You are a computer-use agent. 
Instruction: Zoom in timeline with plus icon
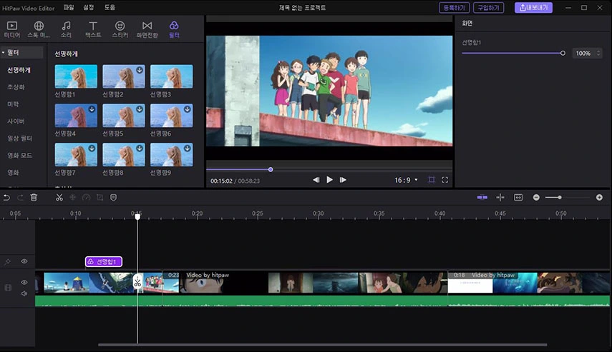[599, 197]
